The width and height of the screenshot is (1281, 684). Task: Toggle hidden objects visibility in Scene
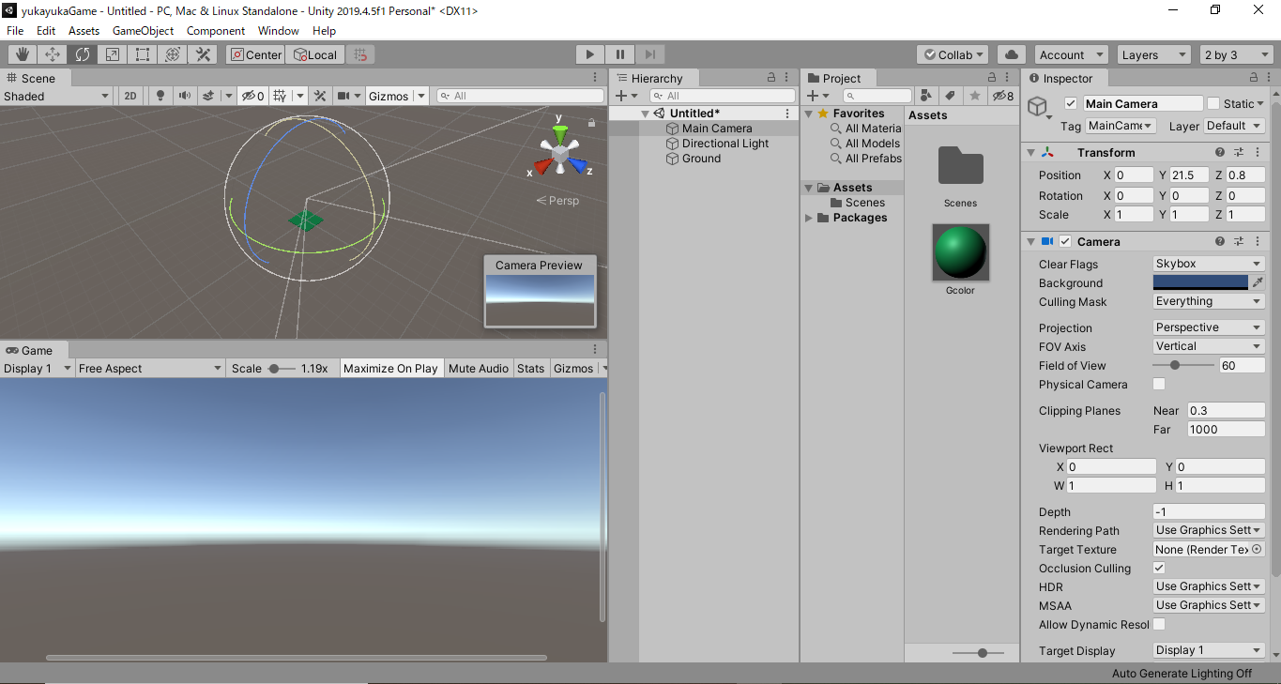coord(252,96)
